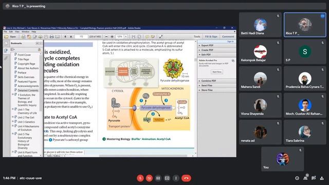
Task: Click the present now screen share button
Action: coord(167,178)
